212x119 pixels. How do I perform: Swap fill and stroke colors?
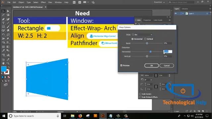pos(9,67)
